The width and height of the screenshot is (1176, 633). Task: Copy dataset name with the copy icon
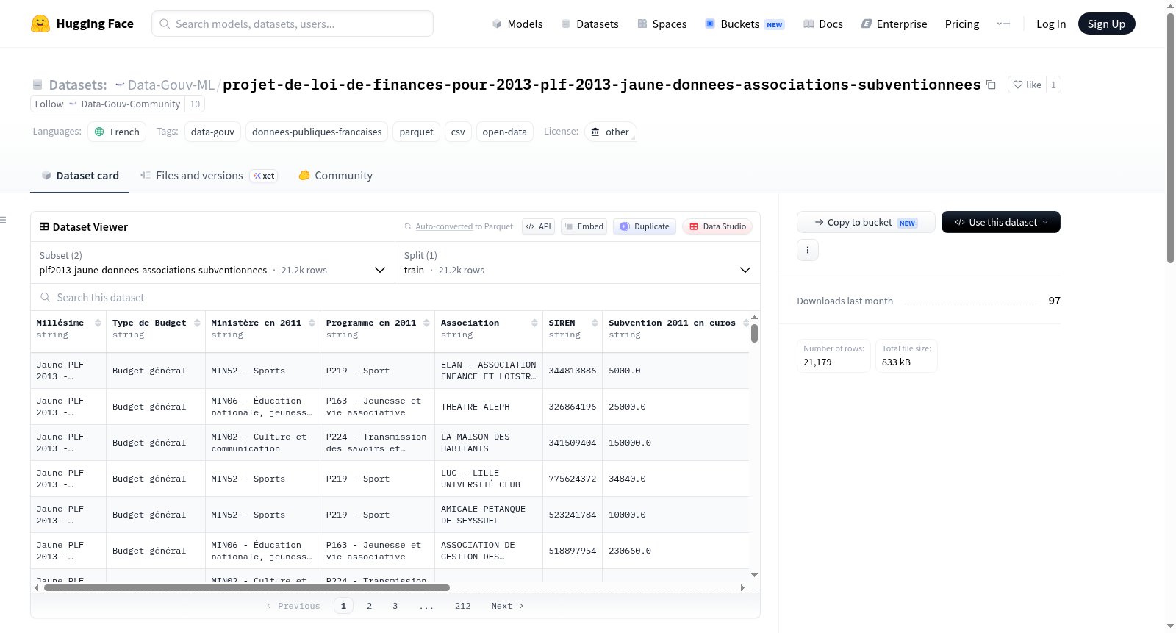pos(991,85)
